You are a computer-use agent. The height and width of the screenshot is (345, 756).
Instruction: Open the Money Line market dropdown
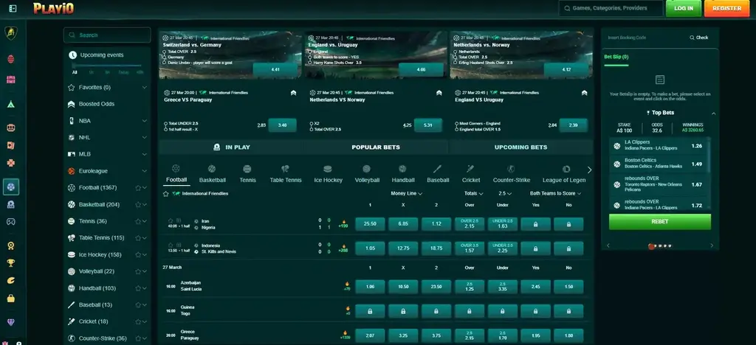tap(407, 193)
